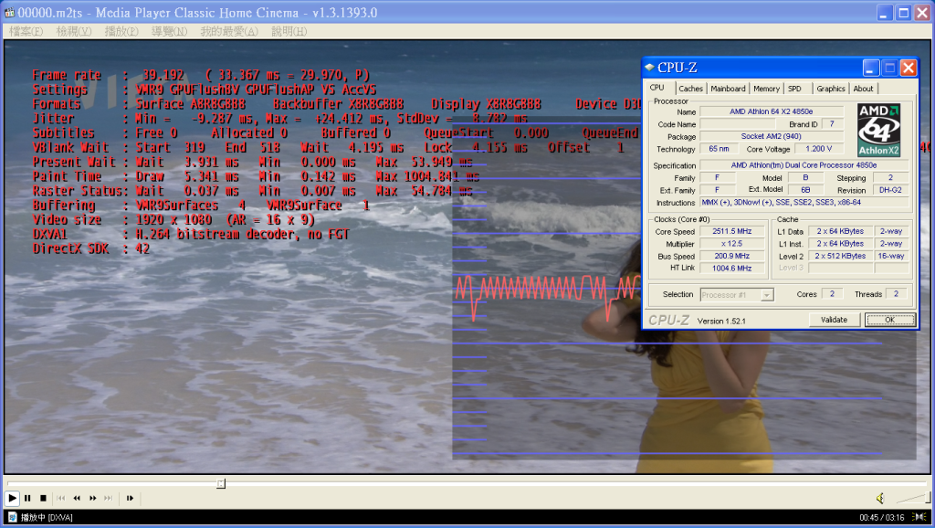Minimize the CPU-Z window

tap(870, 68)
